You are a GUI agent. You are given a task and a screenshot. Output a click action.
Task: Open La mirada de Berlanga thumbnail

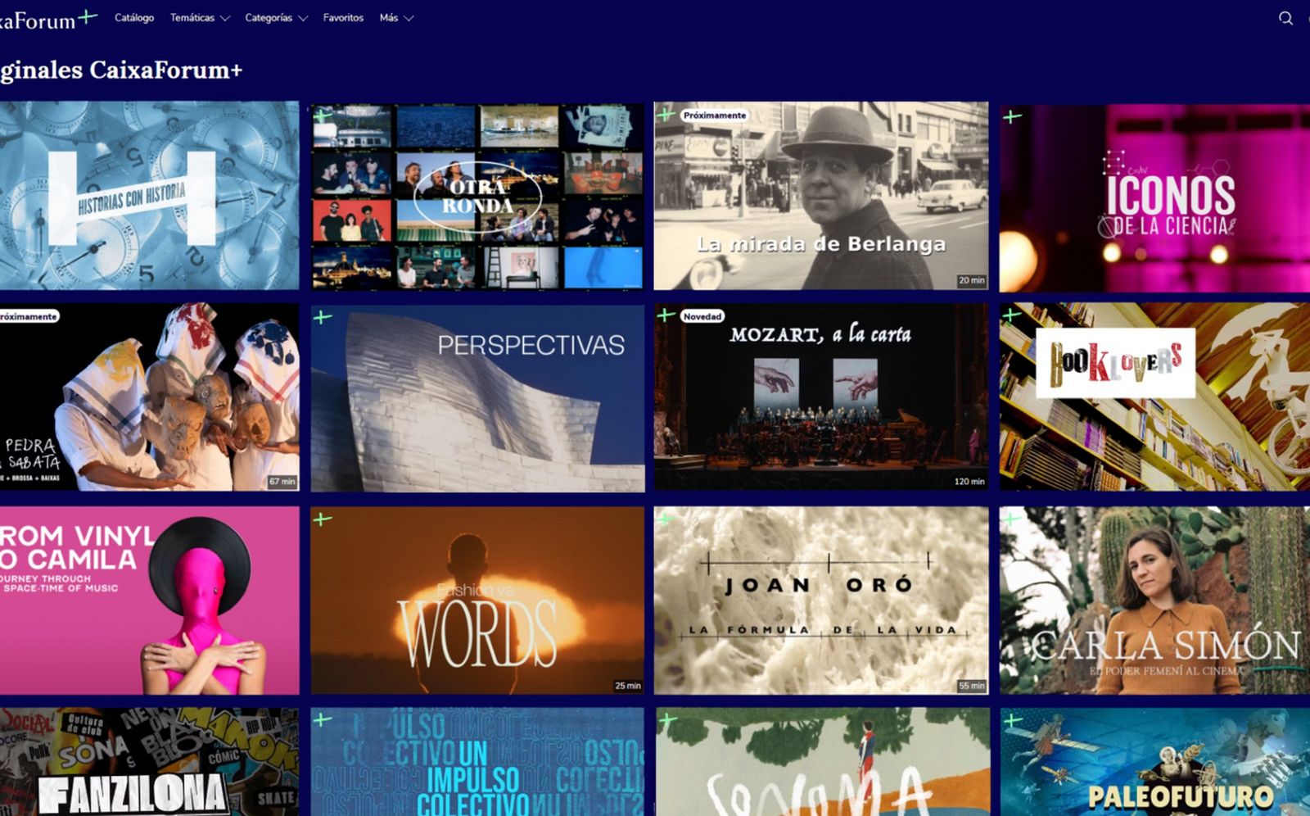coord(821,196)
